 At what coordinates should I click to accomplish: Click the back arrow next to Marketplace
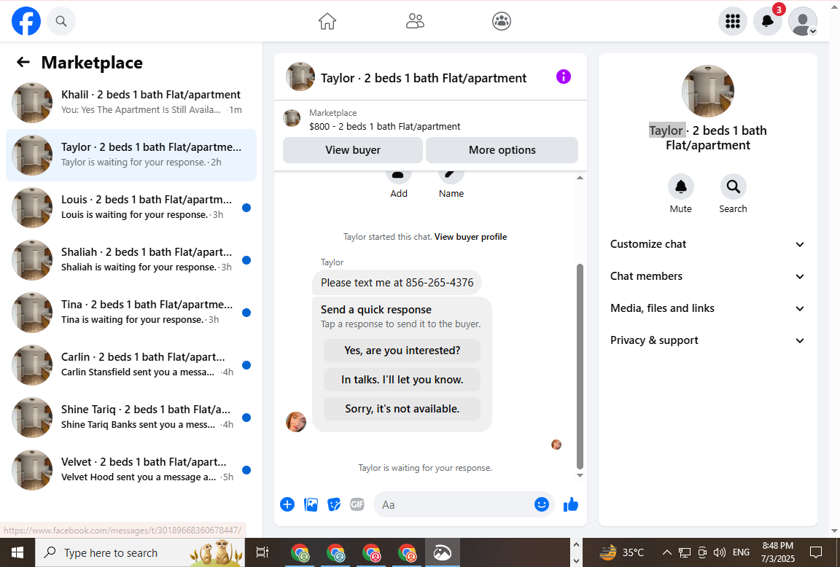pyautogui.click(x=23, y=62)
